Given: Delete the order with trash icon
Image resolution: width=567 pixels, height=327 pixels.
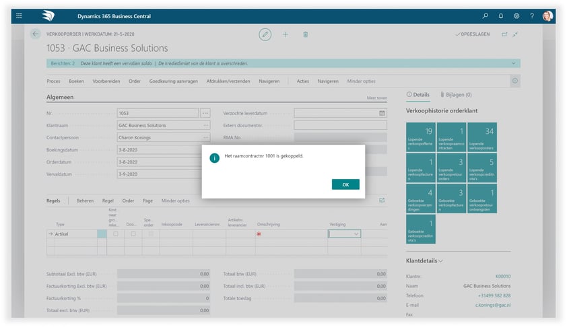Looking at the screenshot, I should pyautogui.click(x=306, y=34).
